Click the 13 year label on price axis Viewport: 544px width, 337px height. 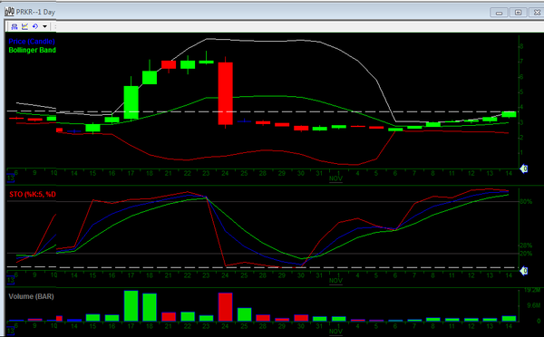(x=11, y=178)
